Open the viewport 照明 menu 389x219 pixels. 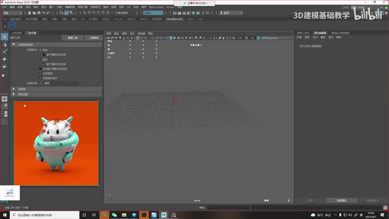pyautogui.click(x=124, y=33)
